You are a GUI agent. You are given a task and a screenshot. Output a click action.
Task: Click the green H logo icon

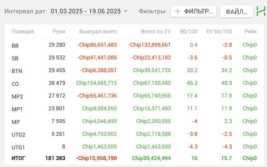[261, 11]
